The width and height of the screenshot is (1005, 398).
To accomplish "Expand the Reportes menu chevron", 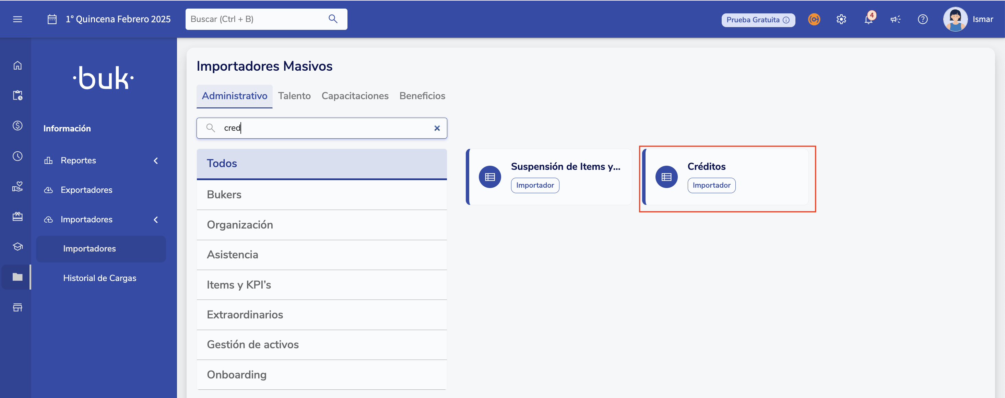I will pyautogui.click(x=156, y=160).
